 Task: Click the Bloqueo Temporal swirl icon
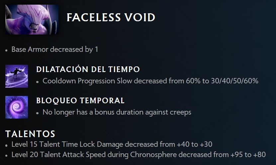point(17,107)
